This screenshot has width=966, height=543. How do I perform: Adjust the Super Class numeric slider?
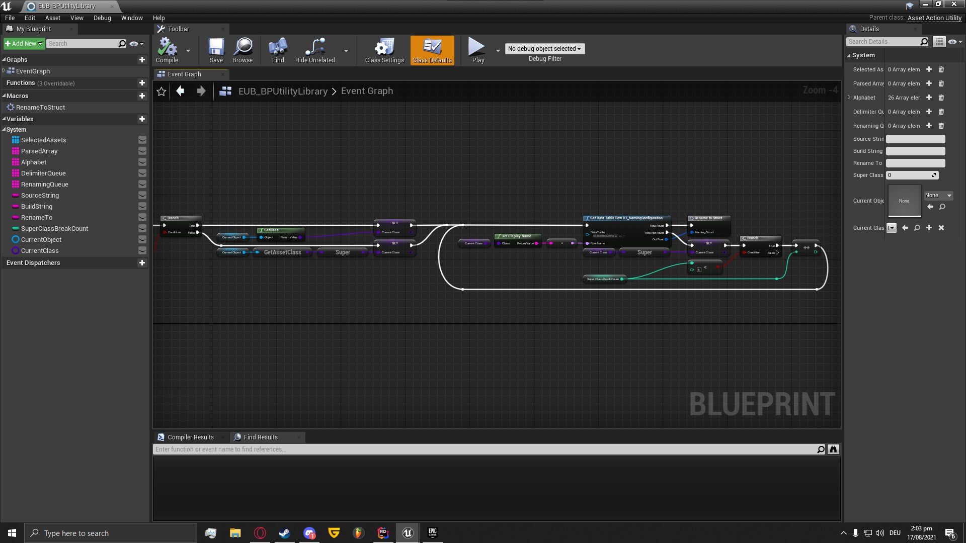912,175
